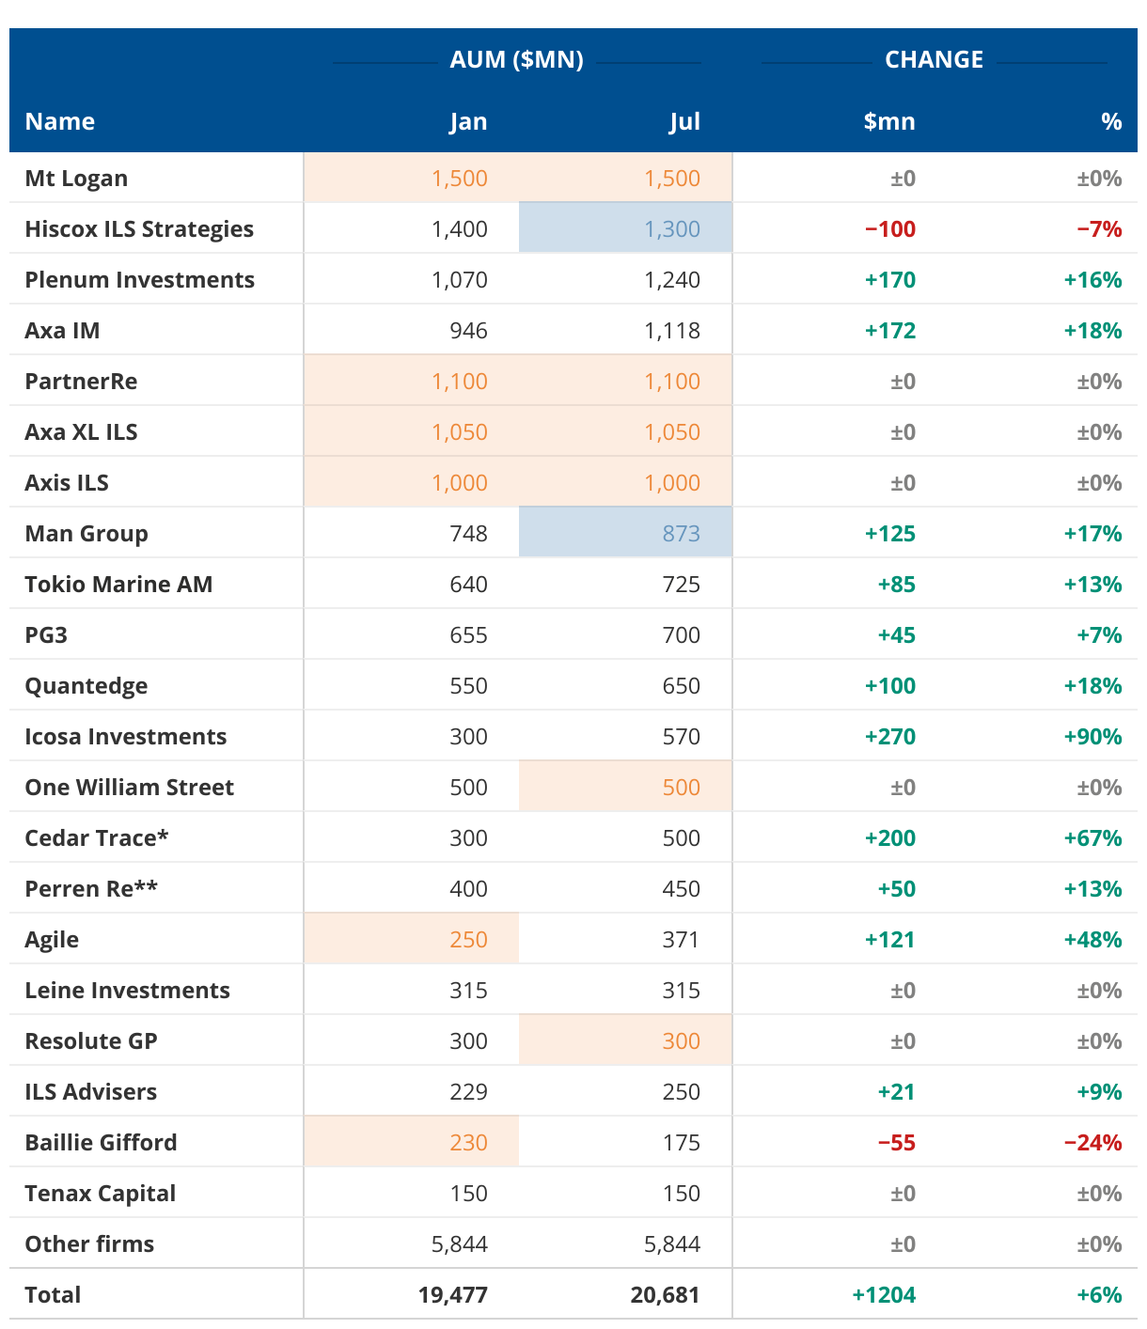
Task: Select the Hiscox ILS Strategies name
Action: (x=139, y=229)
